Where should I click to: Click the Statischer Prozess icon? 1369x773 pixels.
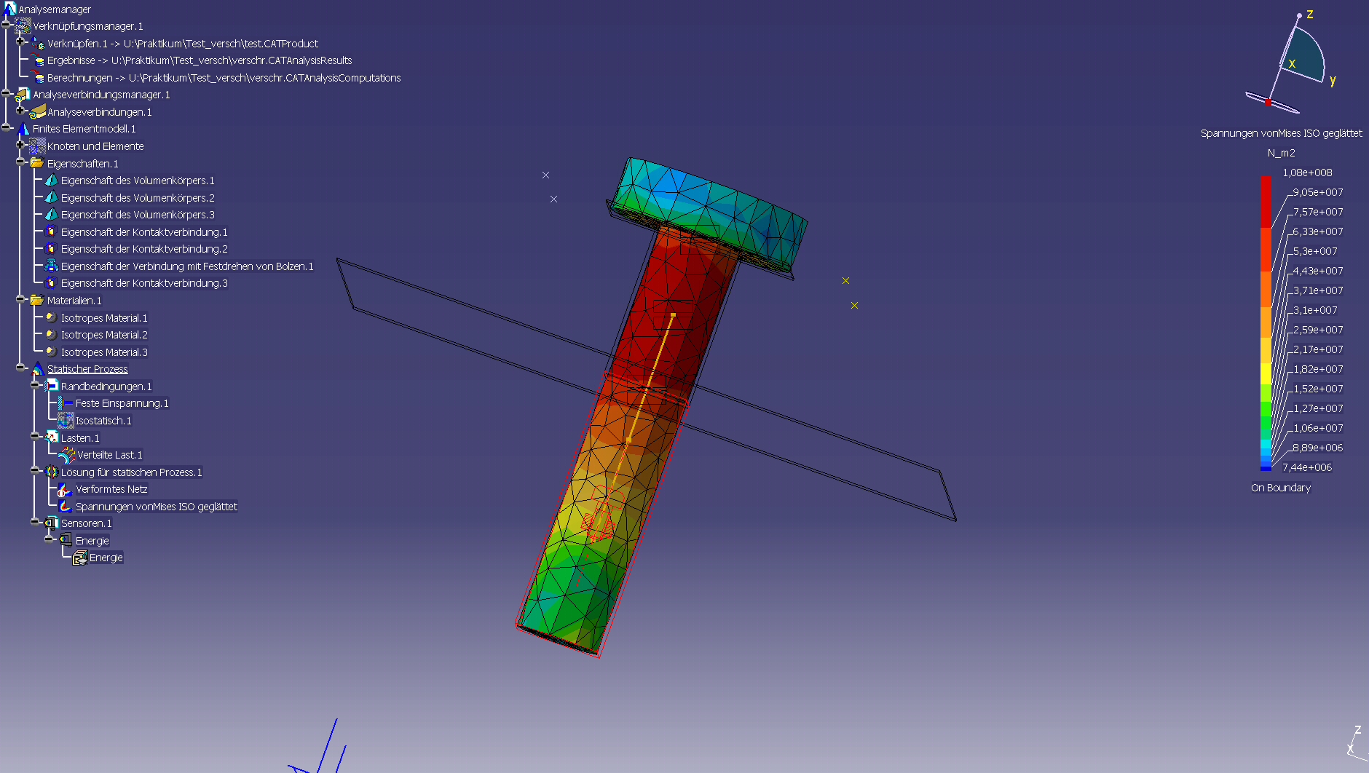tap(37, 368)
